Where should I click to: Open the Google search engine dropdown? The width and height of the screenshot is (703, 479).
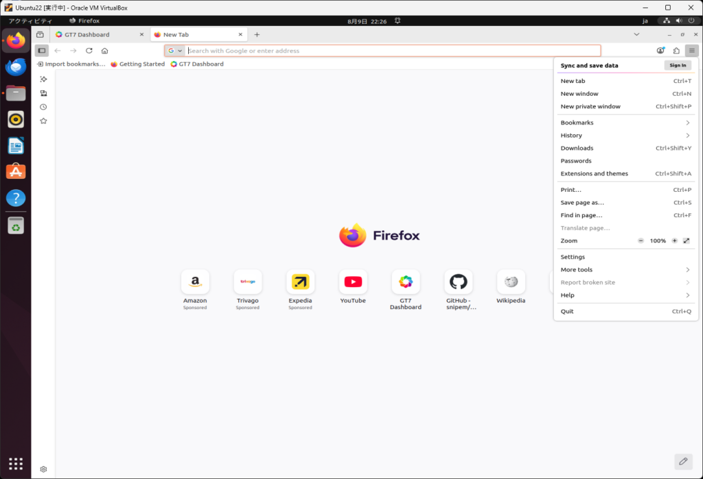click(175, 51)
